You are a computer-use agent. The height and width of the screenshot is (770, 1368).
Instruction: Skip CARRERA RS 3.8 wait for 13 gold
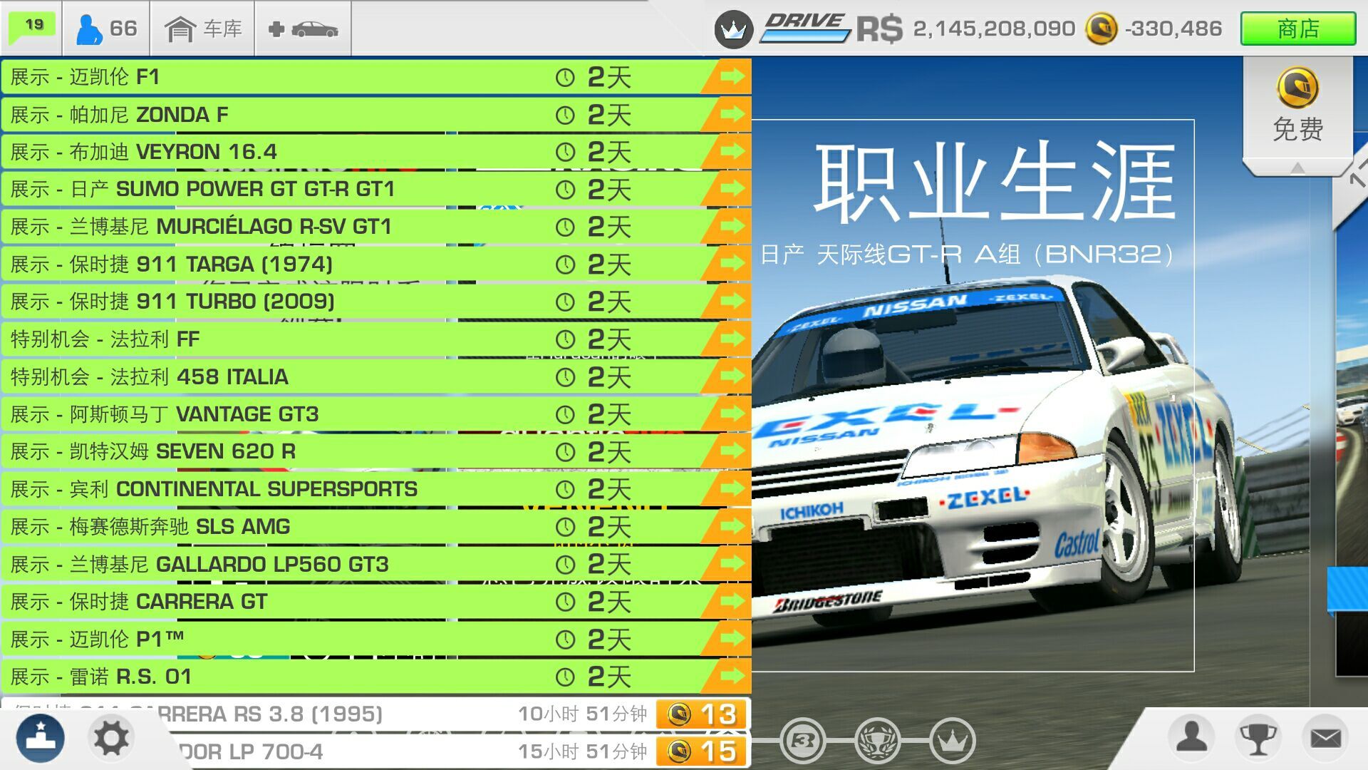[701, 714]
